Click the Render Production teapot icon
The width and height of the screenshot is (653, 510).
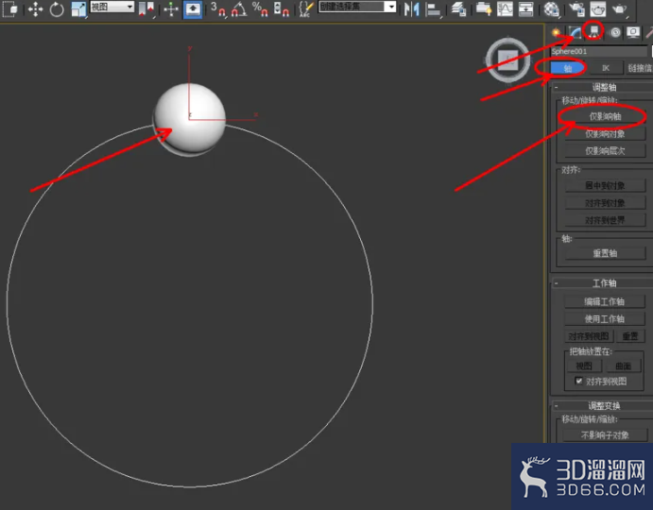620,8
